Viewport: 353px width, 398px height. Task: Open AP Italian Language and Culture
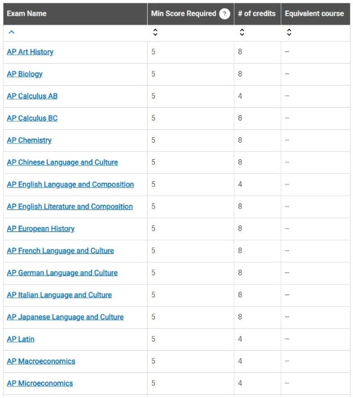[59, 295]
